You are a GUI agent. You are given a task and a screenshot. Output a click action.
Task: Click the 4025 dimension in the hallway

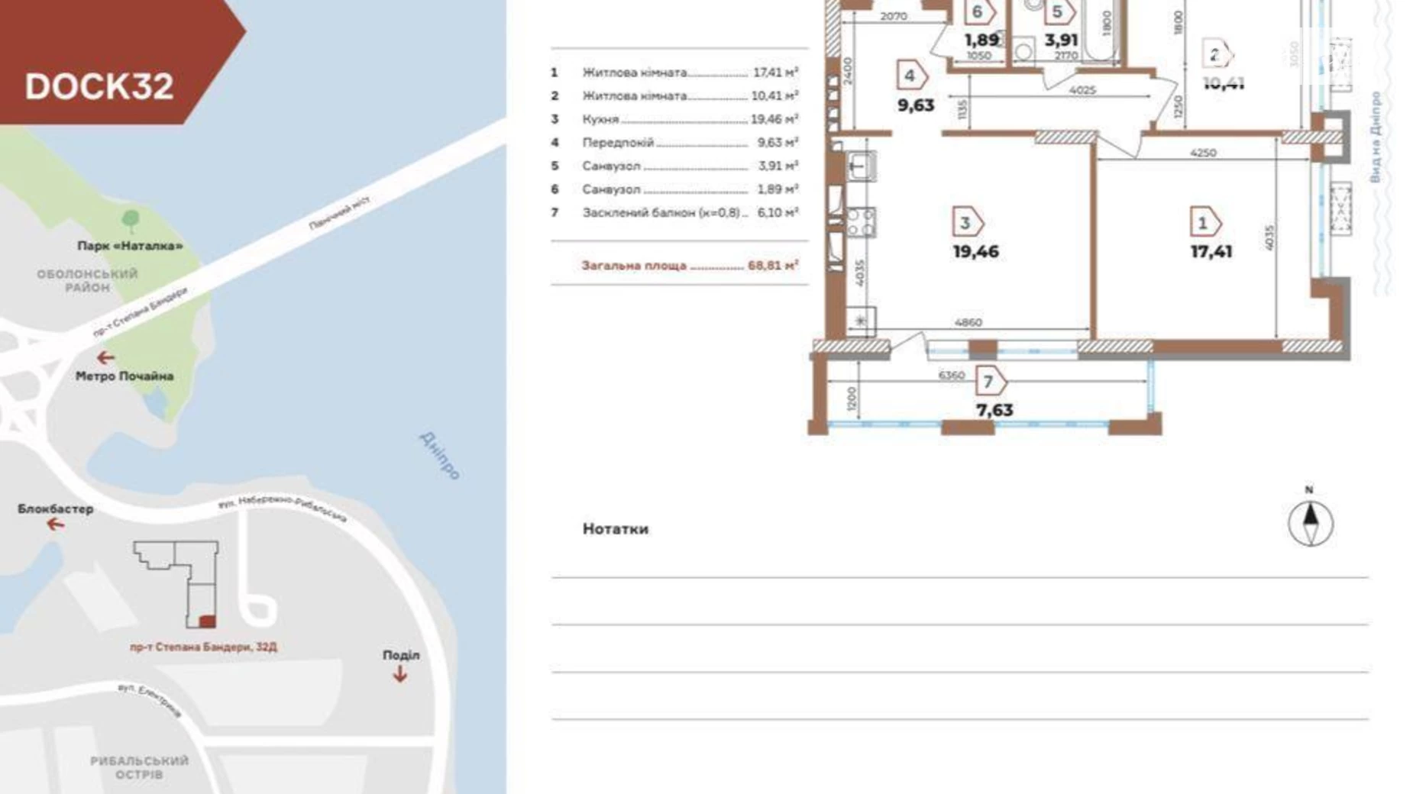coord(1082,90)
